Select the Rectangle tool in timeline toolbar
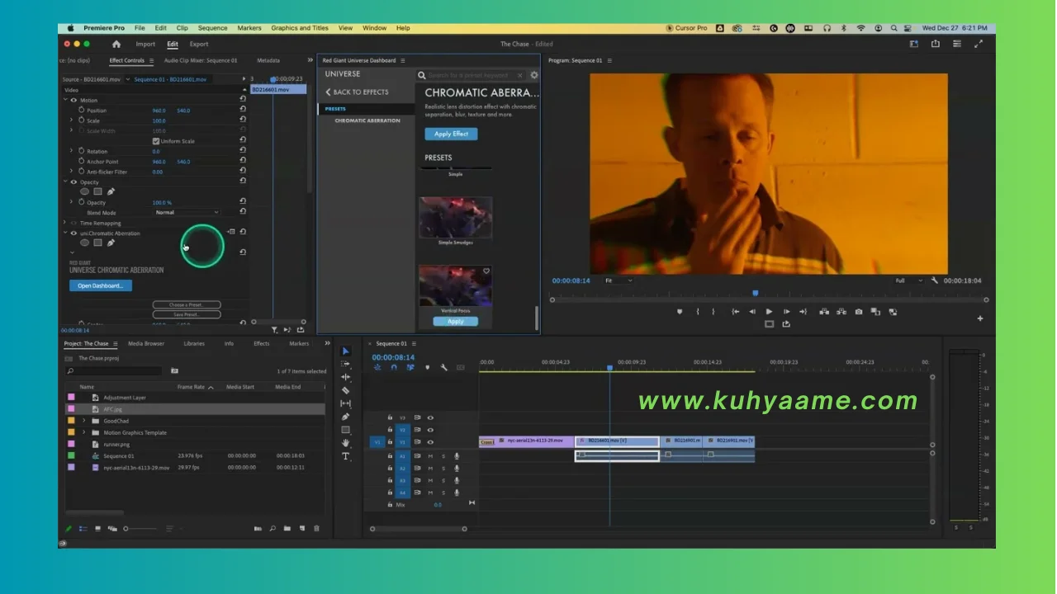 click(346, 430)
